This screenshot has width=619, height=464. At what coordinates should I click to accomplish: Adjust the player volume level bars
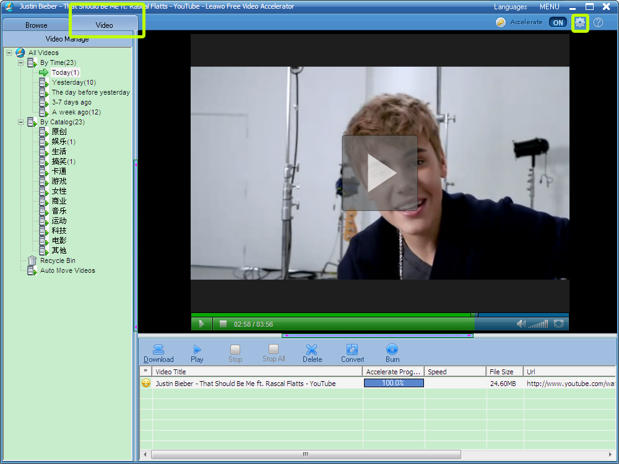[538, 324]
